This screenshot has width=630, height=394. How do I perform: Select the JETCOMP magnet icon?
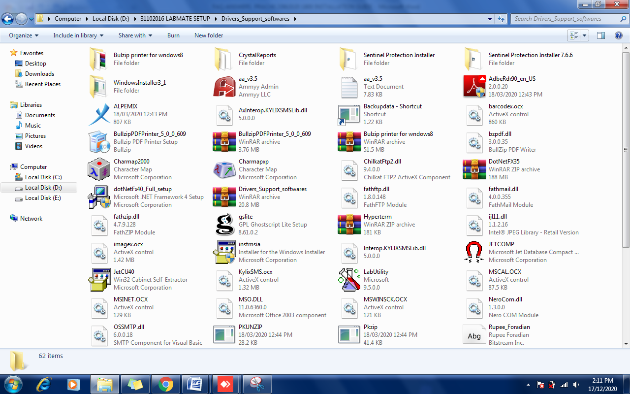(474, 252)
